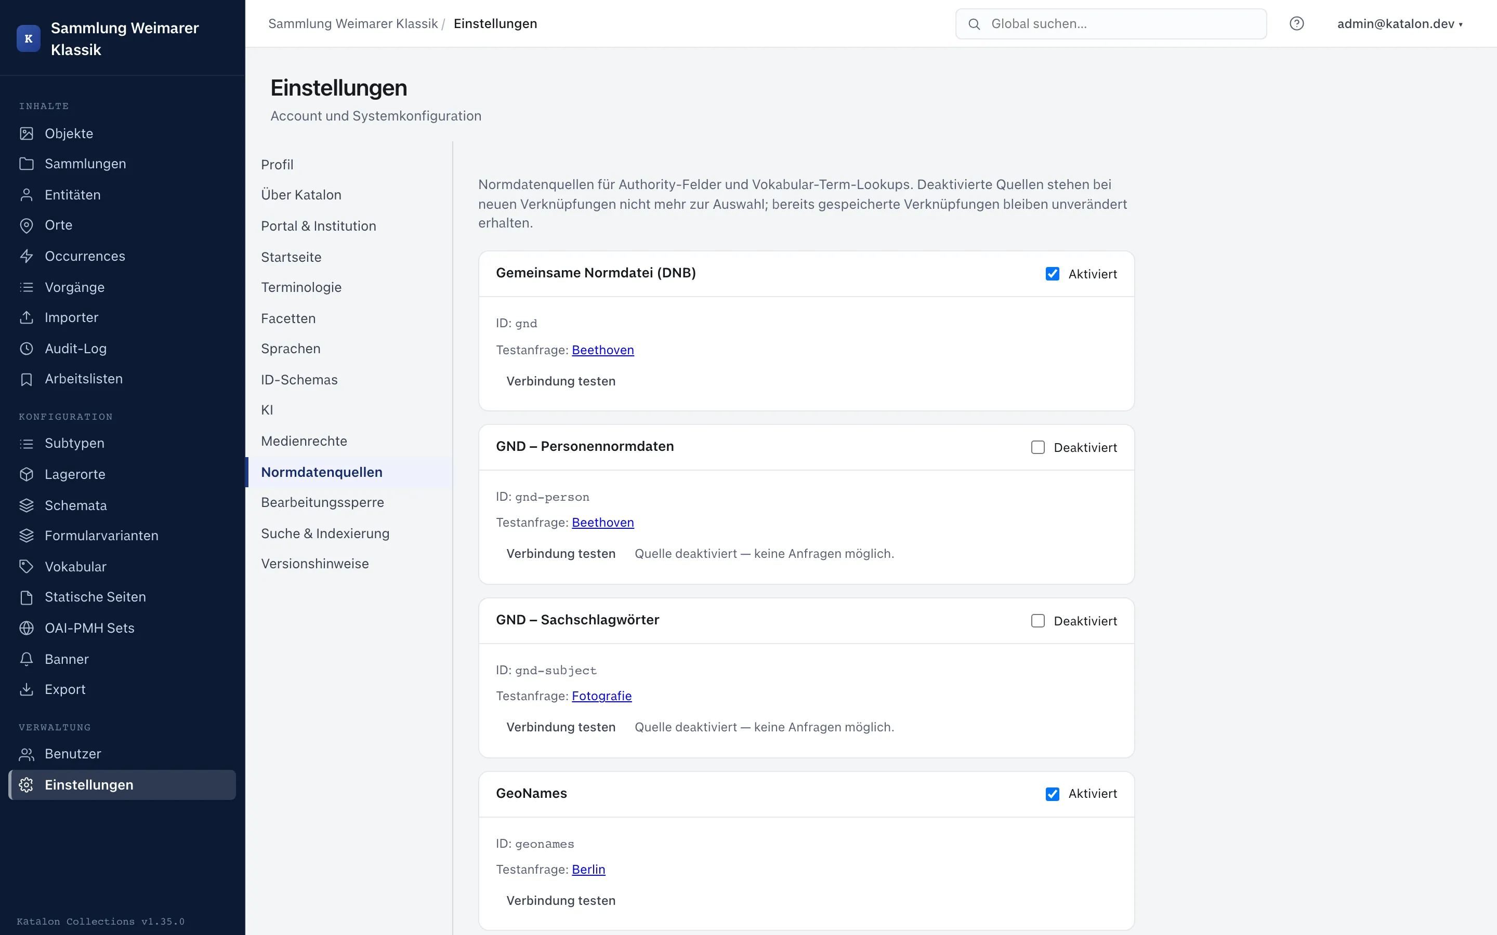Click the Katalon Collections v1.35.0 version text
This screenshot has width=1497, height=935.
click(x=101, y=921)
